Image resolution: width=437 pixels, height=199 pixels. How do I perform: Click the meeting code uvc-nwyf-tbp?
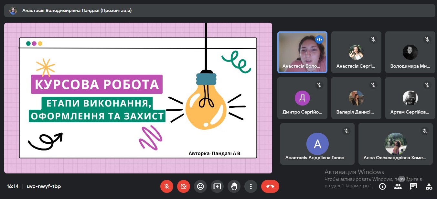(x=44, y=186)
